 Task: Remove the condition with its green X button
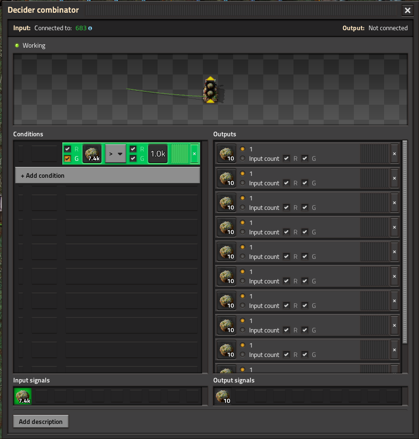(194, 154)
